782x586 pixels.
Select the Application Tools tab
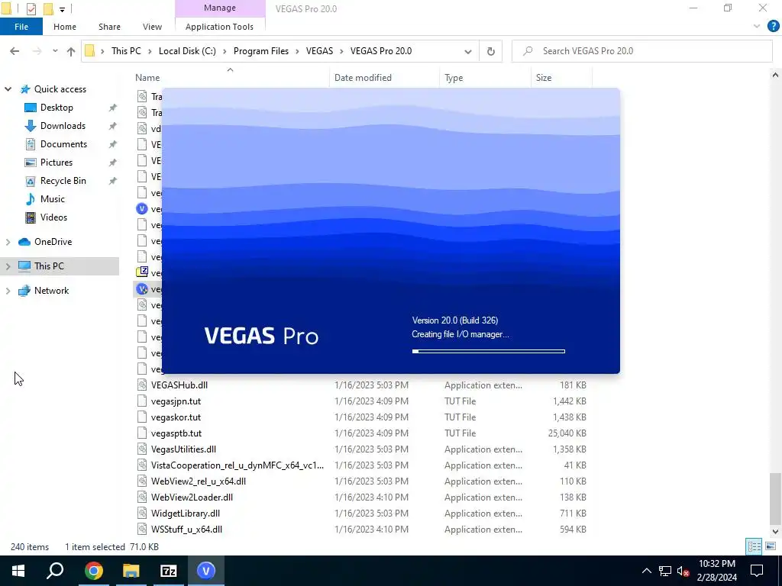219,27
